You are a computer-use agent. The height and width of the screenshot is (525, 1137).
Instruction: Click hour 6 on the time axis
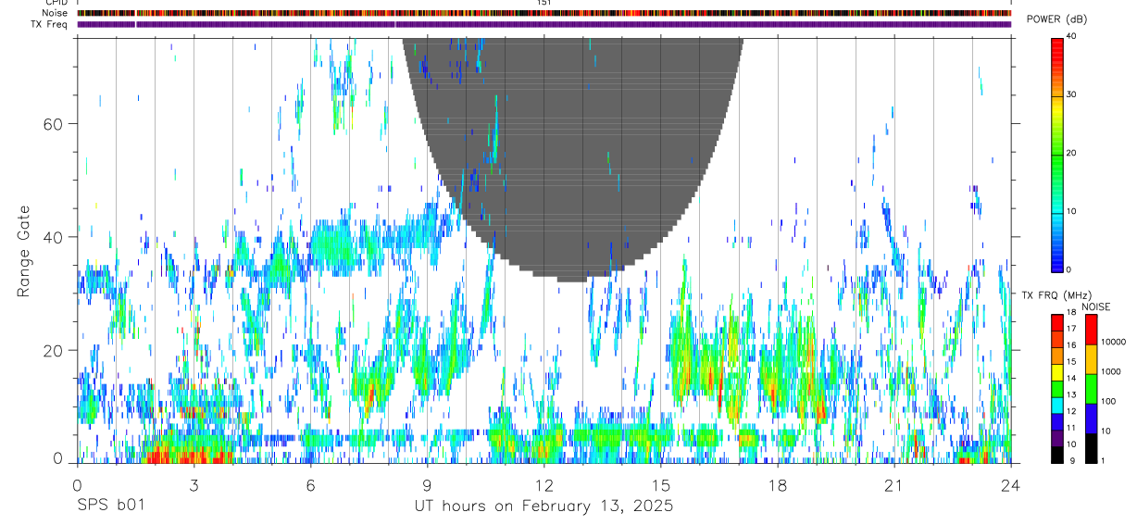pyautogui.click(x=310, y=485)
